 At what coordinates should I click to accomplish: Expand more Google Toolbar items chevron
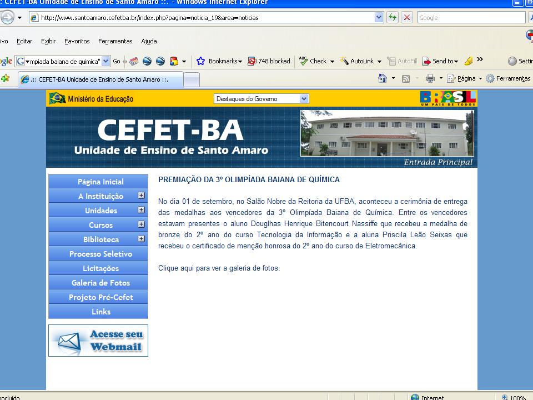pos(480,59)
